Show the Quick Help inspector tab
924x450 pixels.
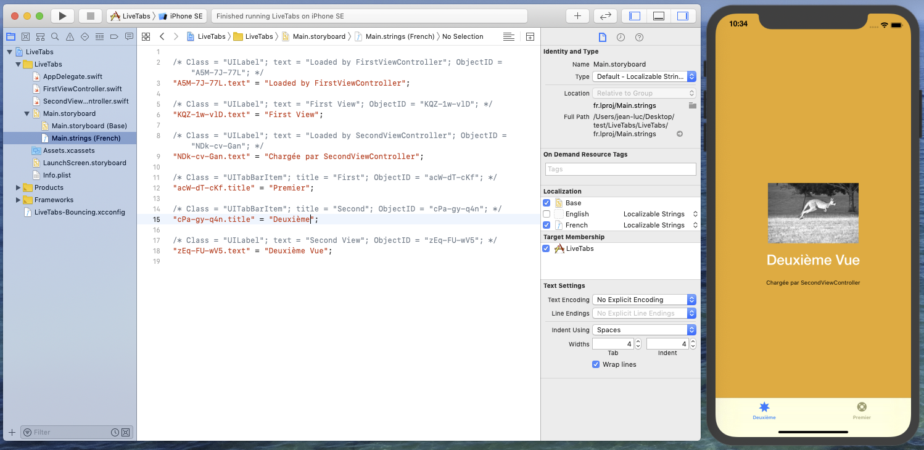point(639,37)
